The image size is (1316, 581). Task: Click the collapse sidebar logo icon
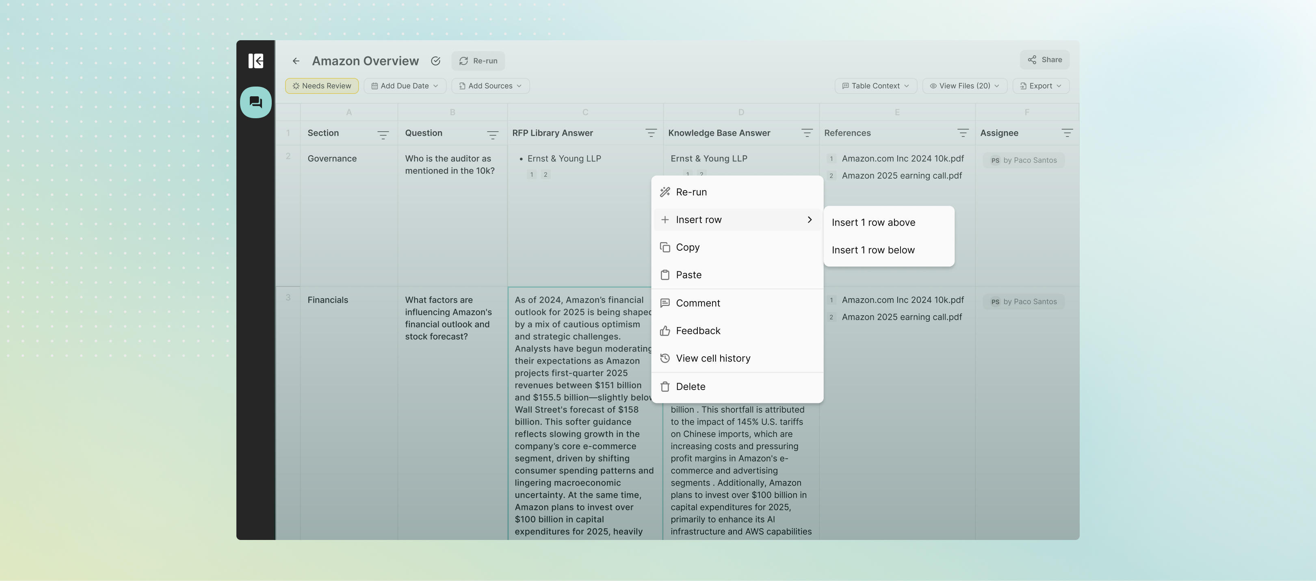[255, 61]
